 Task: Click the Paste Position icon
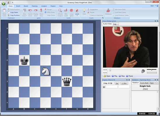[9, 10]
